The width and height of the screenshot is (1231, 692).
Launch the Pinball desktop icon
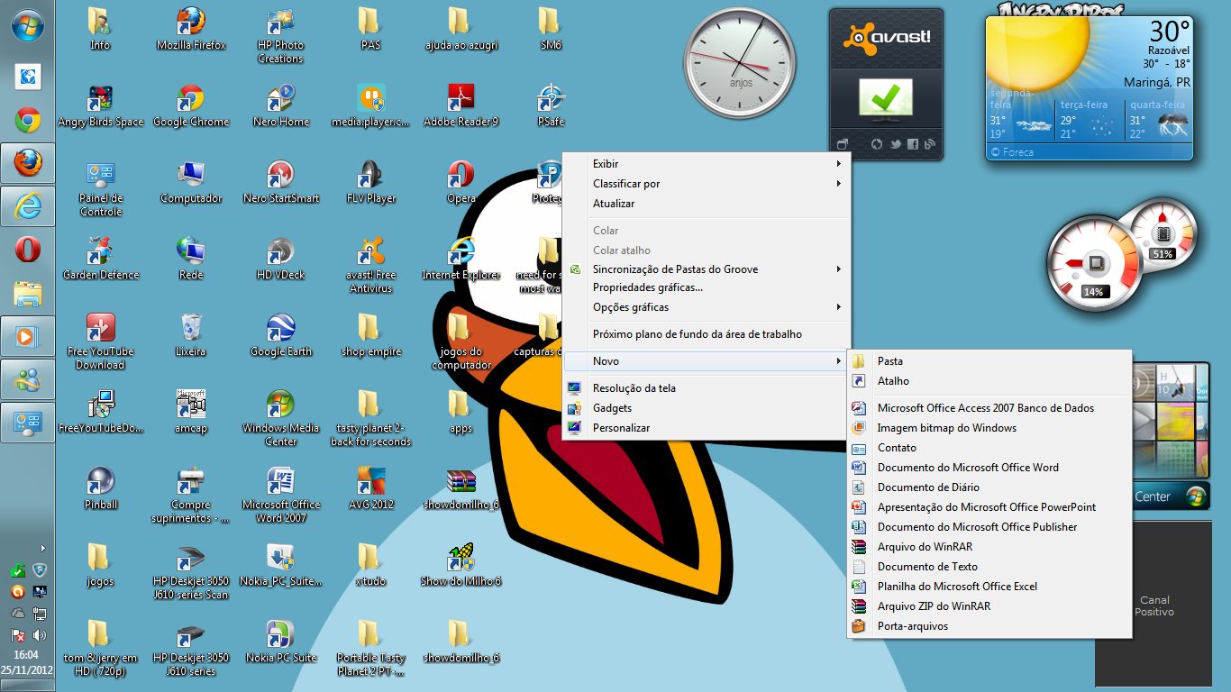coord(100,488)
